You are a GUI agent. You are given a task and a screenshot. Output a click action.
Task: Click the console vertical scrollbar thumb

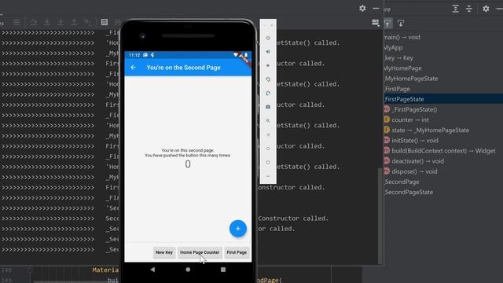tap(380, 215)
